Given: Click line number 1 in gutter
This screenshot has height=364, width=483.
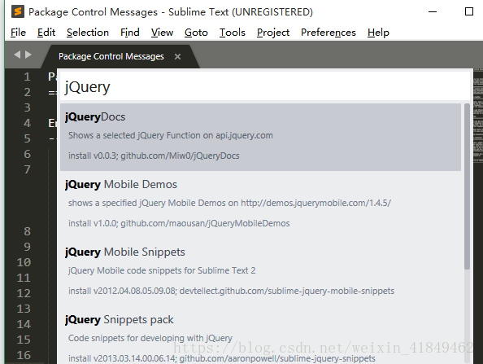Looking at the screenshot, I should pos(27,77).
